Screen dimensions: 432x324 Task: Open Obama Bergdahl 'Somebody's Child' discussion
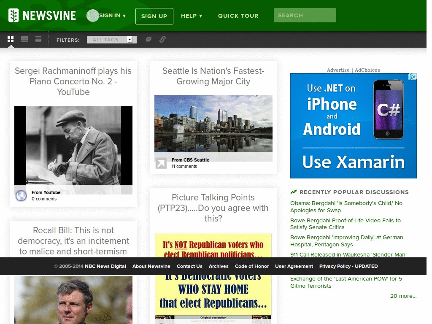346,207
